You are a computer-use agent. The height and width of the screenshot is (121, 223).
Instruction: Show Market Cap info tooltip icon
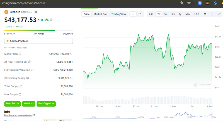pos(20,54)
